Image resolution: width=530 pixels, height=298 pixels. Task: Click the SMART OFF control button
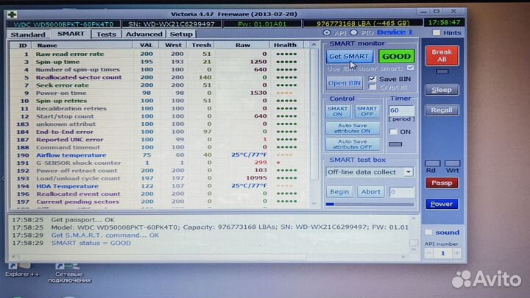[366, 111]
